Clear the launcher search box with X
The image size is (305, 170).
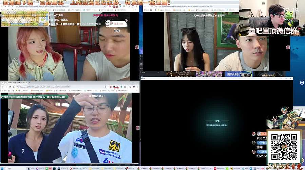pos(158,72)
